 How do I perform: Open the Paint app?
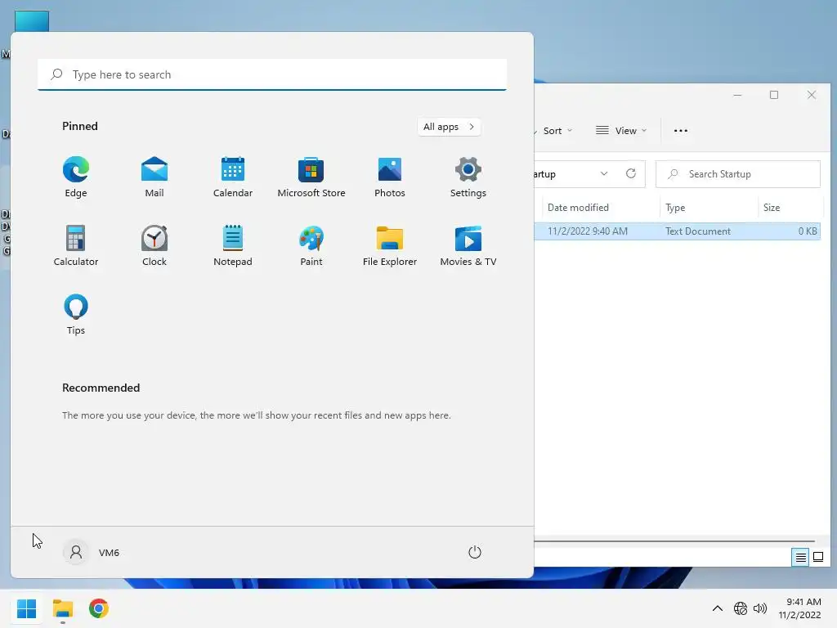pyautogui.click(x=311, y=245)
